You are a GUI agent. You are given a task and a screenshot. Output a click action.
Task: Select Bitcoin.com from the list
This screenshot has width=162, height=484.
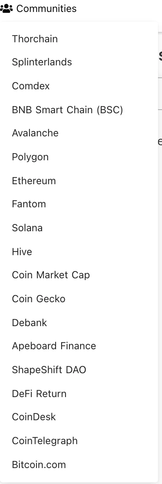point(79,464)
